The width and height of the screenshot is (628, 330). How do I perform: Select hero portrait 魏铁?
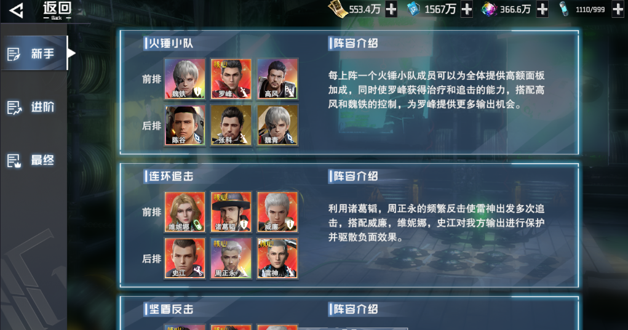coord(185,79)
